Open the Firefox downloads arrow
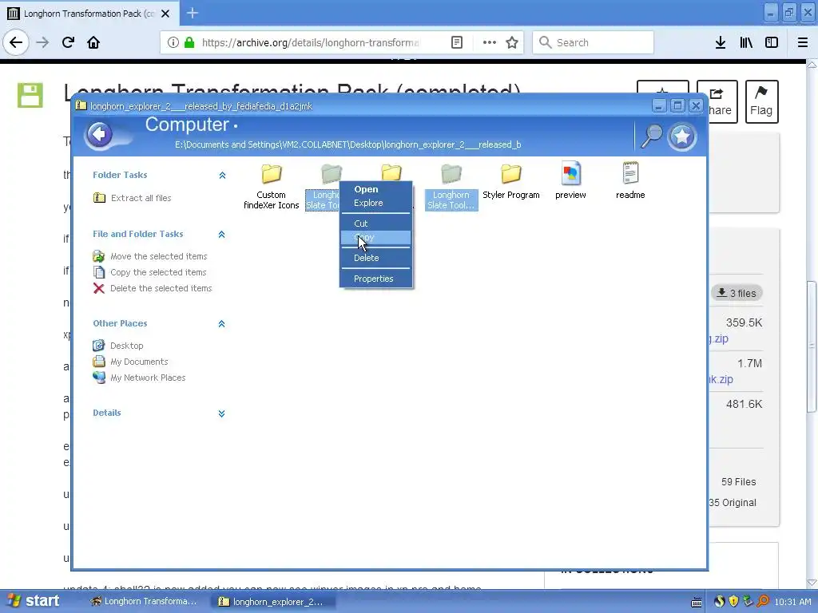818x613 pixels. point(721,42)
